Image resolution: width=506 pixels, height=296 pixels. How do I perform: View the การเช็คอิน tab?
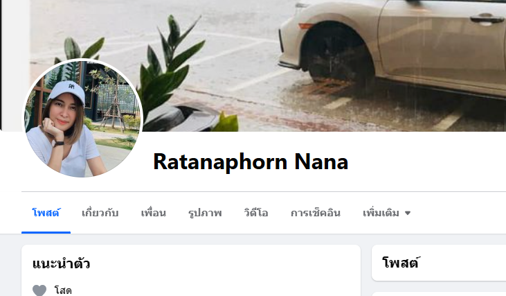(x=315, y=213)
